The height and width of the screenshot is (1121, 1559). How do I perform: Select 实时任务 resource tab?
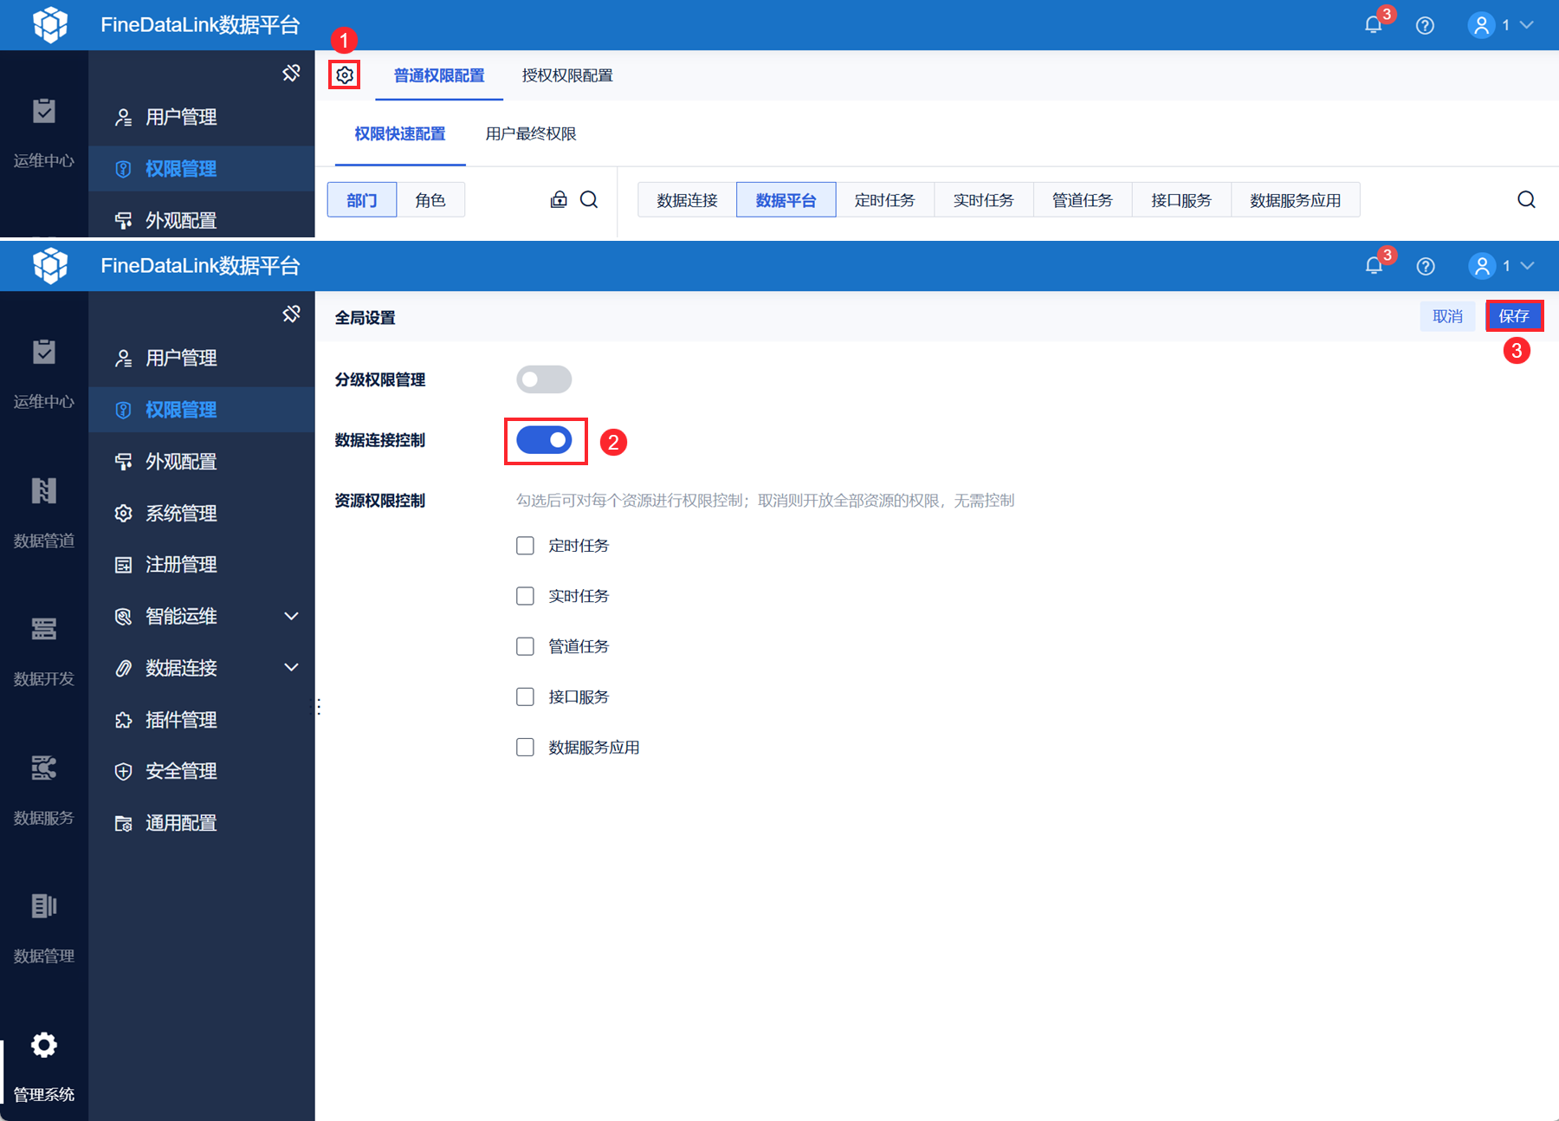point(983,200)
